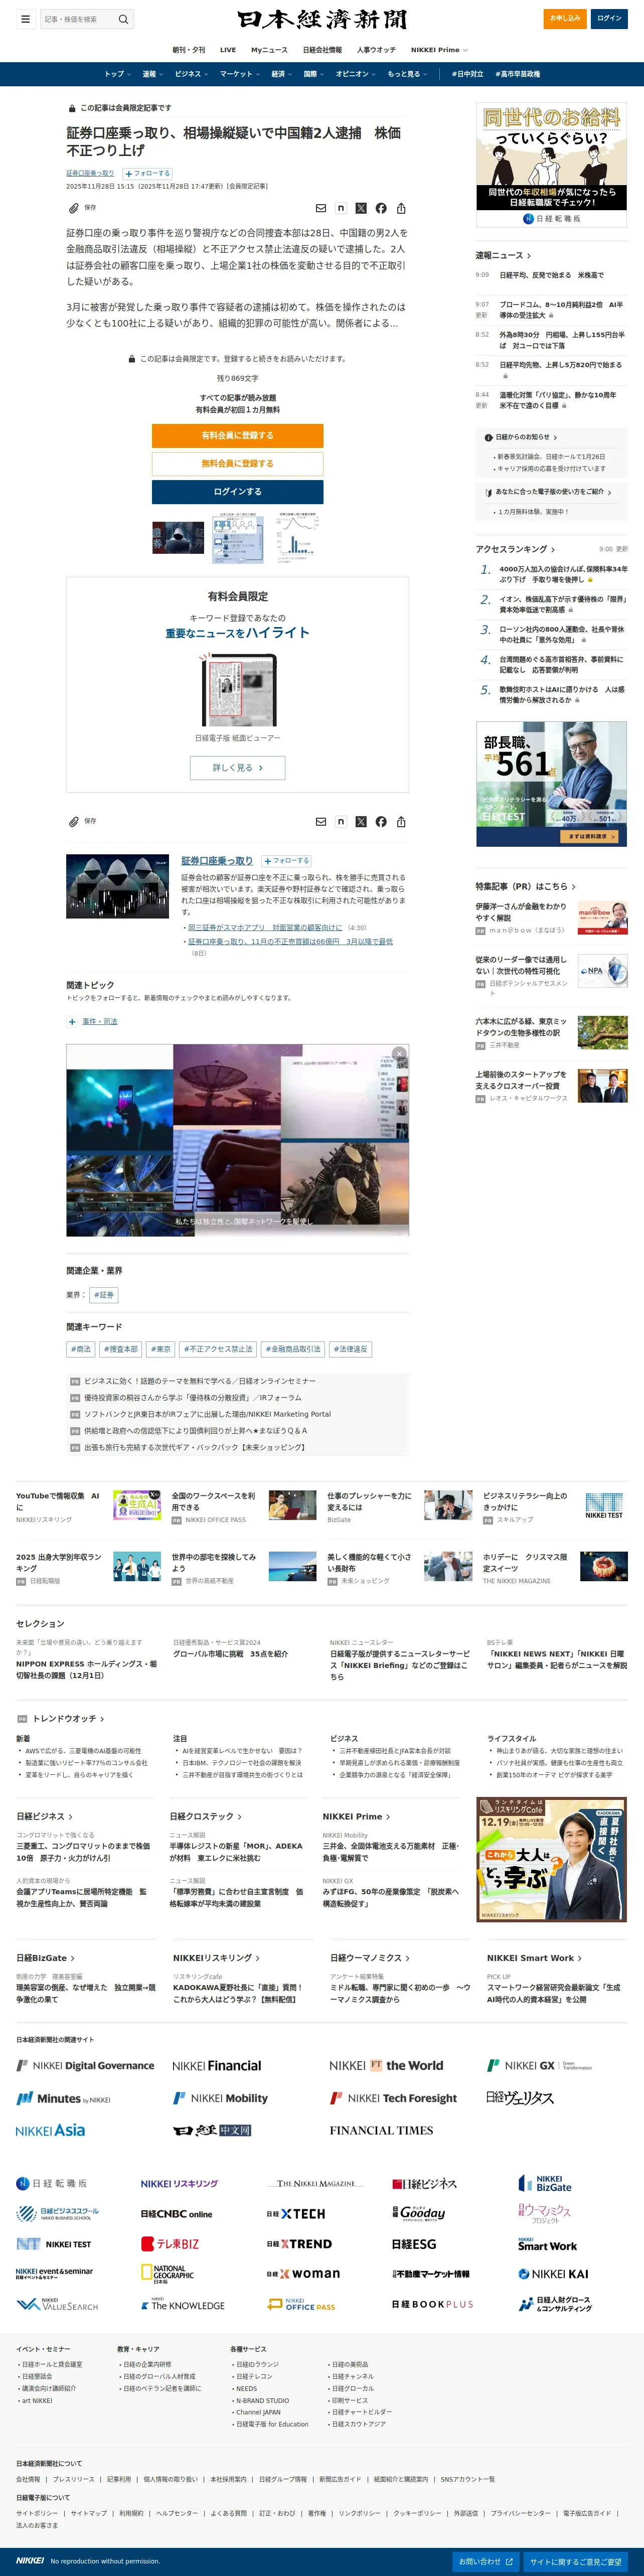Click the lower envelope icon above the topic card
The image size is (644, 2576).
point(321,821)
